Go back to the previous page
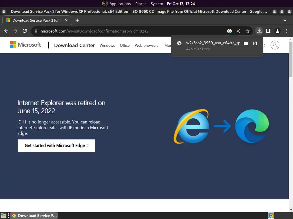This screenshot has width=293, height=219. tap(6, 31)
